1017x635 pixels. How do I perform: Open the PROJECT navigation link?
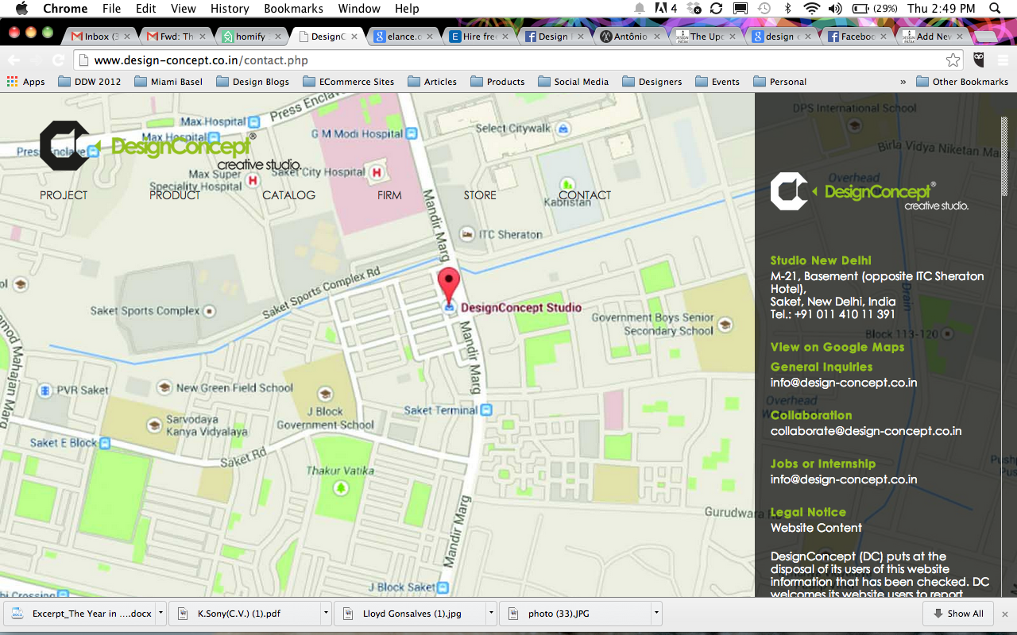[x=64, y=195]
